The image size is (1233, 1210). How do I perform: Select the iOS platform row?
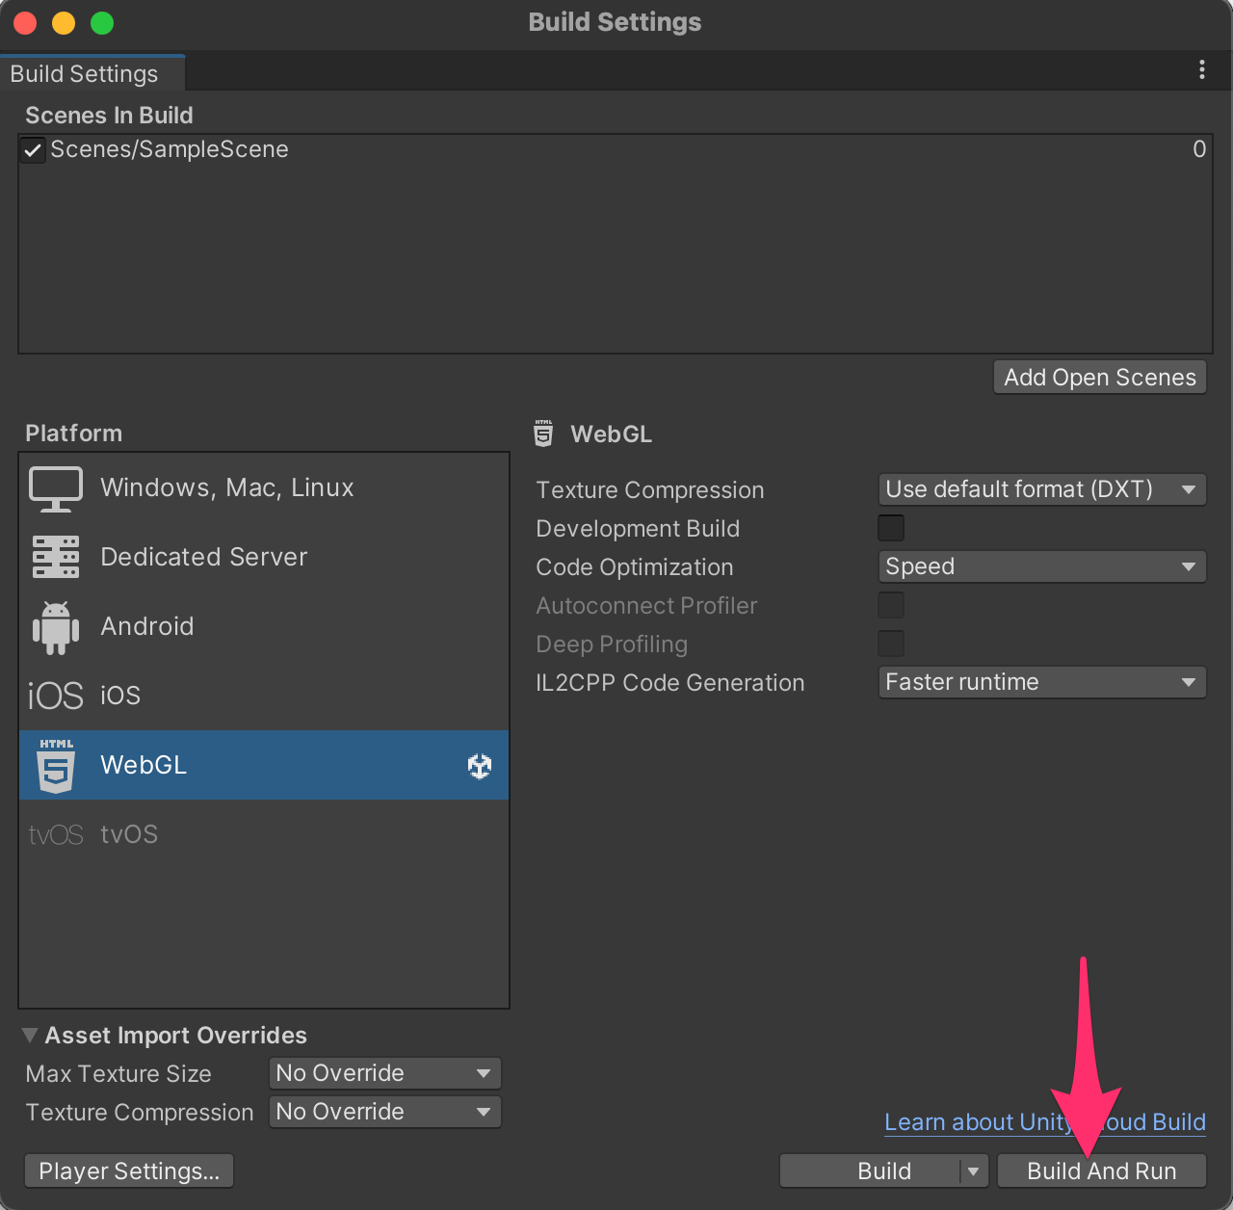[264, 696]
